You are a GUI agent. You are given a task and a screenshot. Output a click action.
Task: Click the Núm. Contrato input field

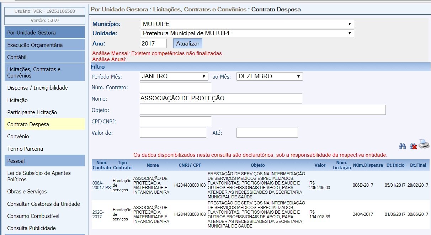point(175,87)
